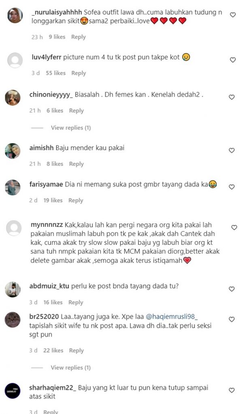The height and width of the screenshot is (414, 239).
Task: Like abdmuiz_ktu's comment heart icon
Action: 232,289
